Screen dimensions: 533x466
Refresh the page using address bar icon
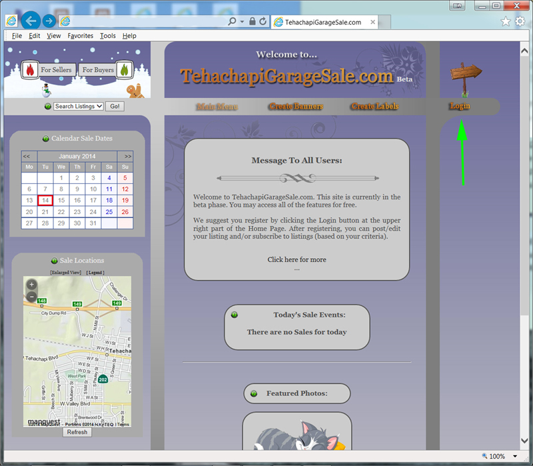coord(263,21)
